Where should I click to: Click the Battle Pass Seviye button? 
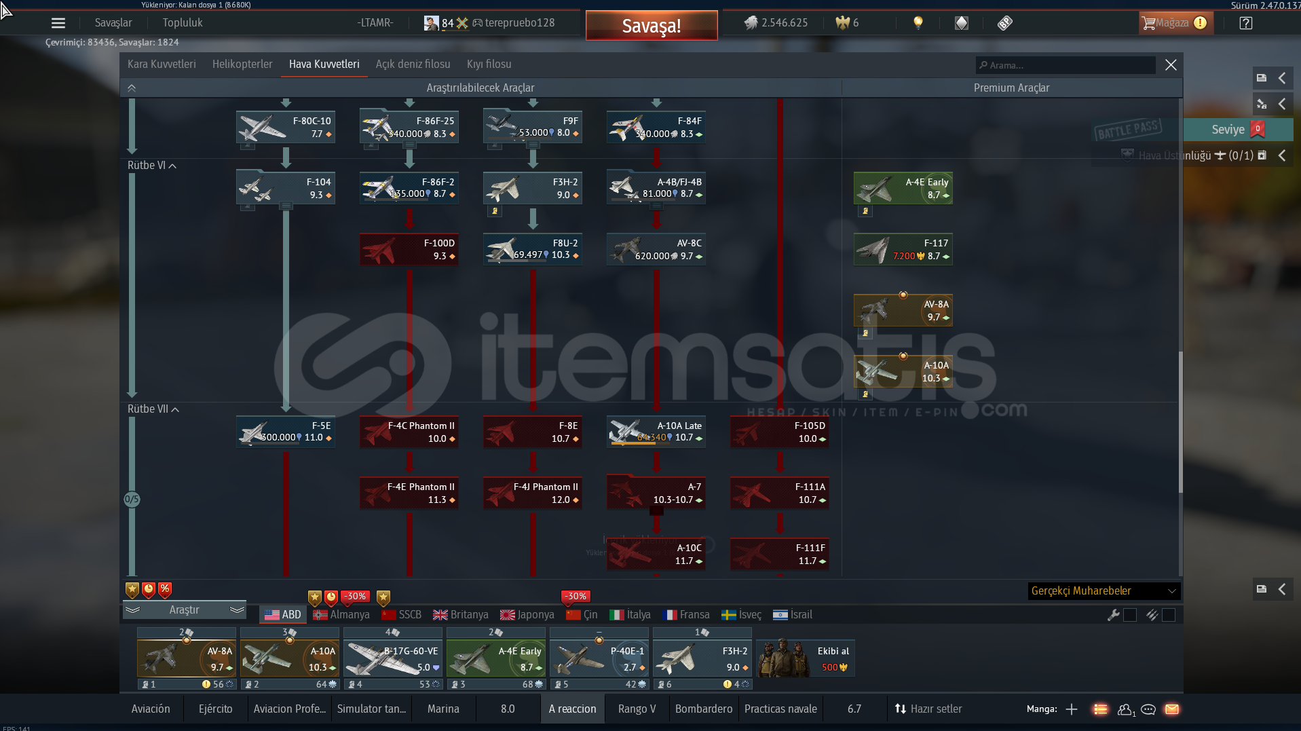click(1238, 130)
